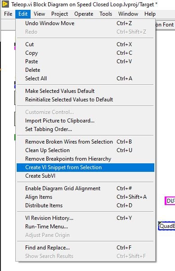Viewport: 175px width, 271px height.
Task: Toggle Enable Diagram Grid Alignment
Action: tap(85, 188)
